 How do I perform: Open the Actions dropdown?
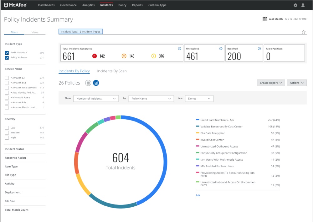coord(297,83)
